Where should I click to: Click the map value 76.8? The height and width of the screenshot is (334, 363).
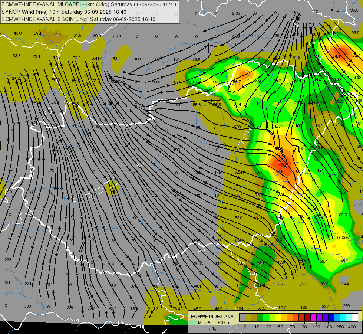click(176, 309)
